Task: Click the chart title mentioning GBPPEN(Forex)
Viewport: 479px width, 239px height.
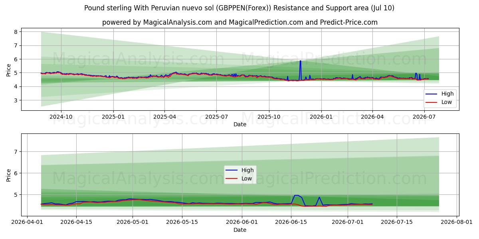Action: (239, 8)
